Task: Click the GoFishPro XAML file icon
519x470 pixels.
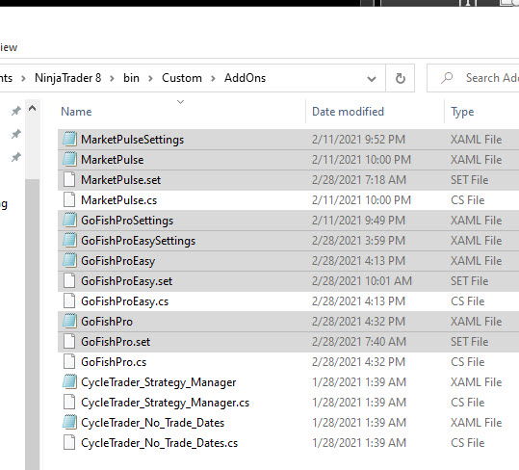Action: click(69, 321)
